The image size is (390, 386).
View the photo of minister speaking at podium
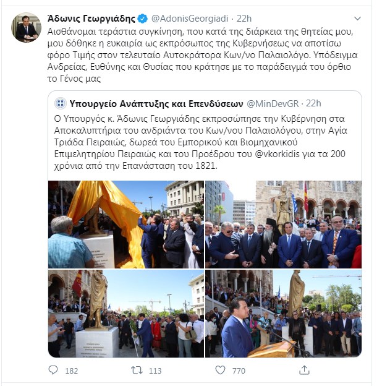(x=283, y=314)
